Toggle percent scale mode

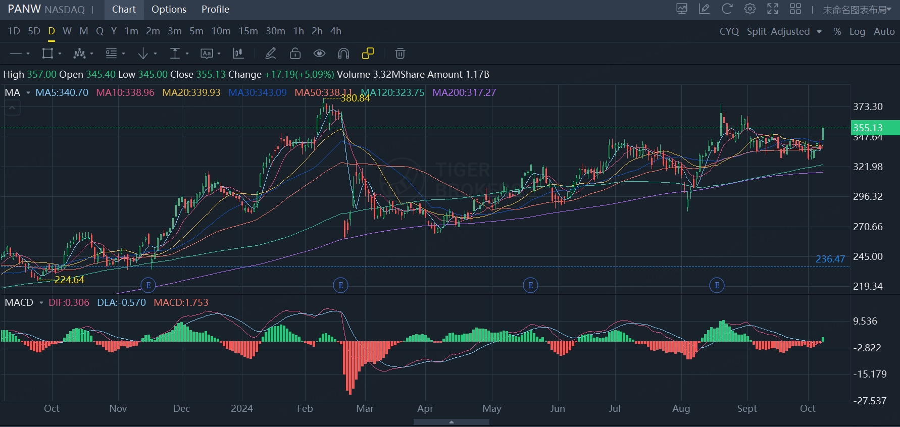pyautogui.click(x=837, y=31)
